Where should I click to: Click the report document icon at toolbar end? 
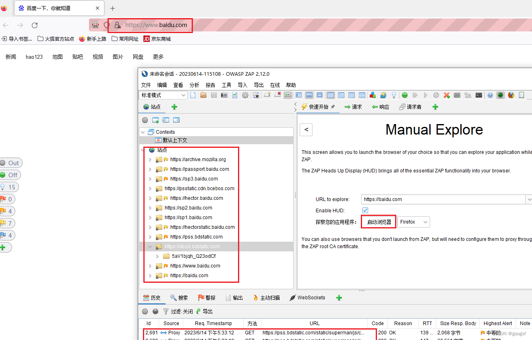click(x=522, y=95)
